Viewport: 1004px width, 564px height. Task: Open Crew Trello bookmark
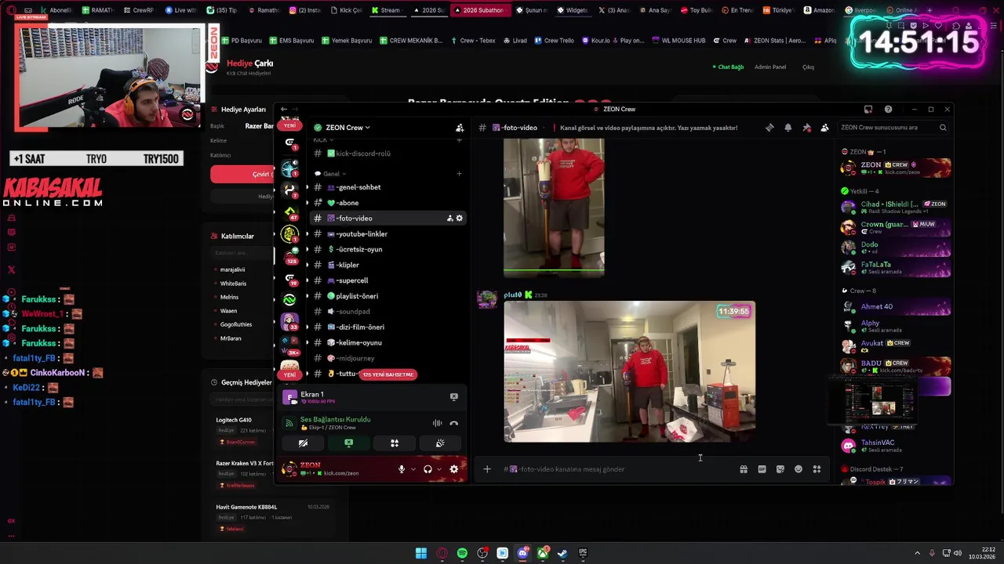click(554, 41)
